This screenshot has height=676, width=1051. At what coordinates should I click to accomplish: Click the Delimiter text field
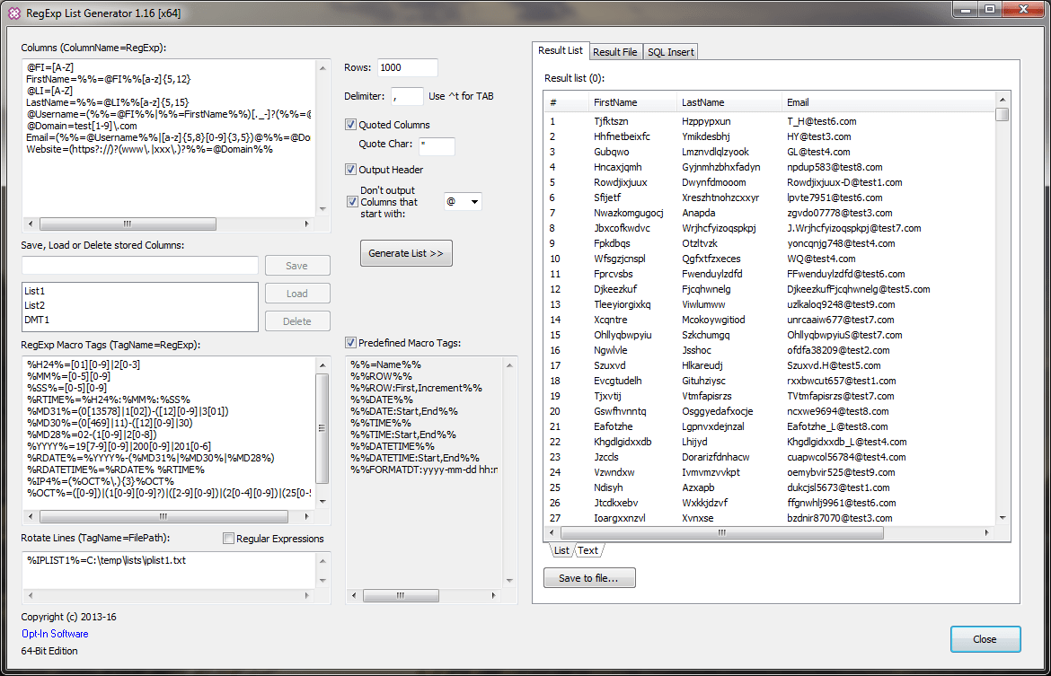coord(407,96)
